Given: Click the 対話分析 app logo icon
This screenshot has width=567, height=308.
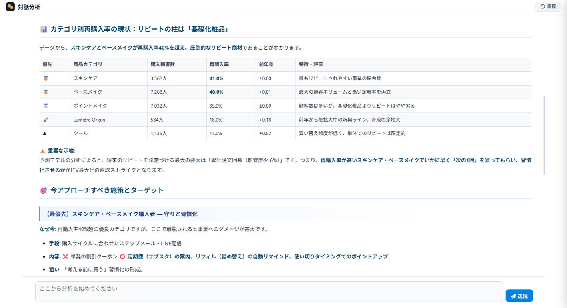Looking at the screenshot, I should tap(10, 7).
